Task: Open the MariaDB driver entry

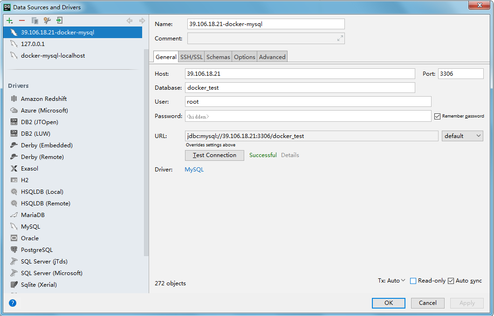Action: (27, 215)
